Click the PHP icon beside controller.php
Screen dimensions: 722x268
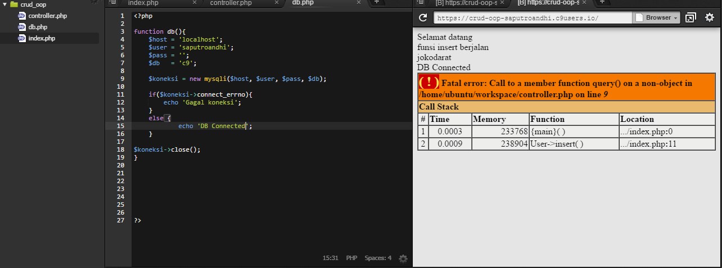(21, 16)
